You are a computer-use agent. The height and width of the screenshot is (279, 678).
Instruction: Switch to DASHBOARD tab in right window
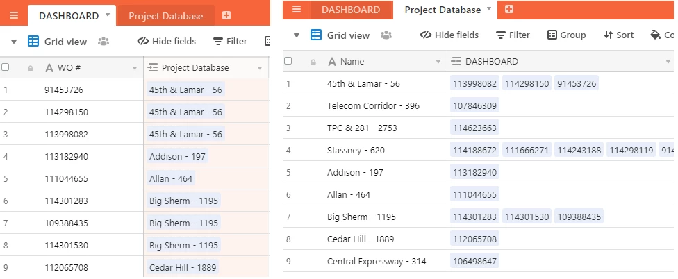[x=351, y=10]
